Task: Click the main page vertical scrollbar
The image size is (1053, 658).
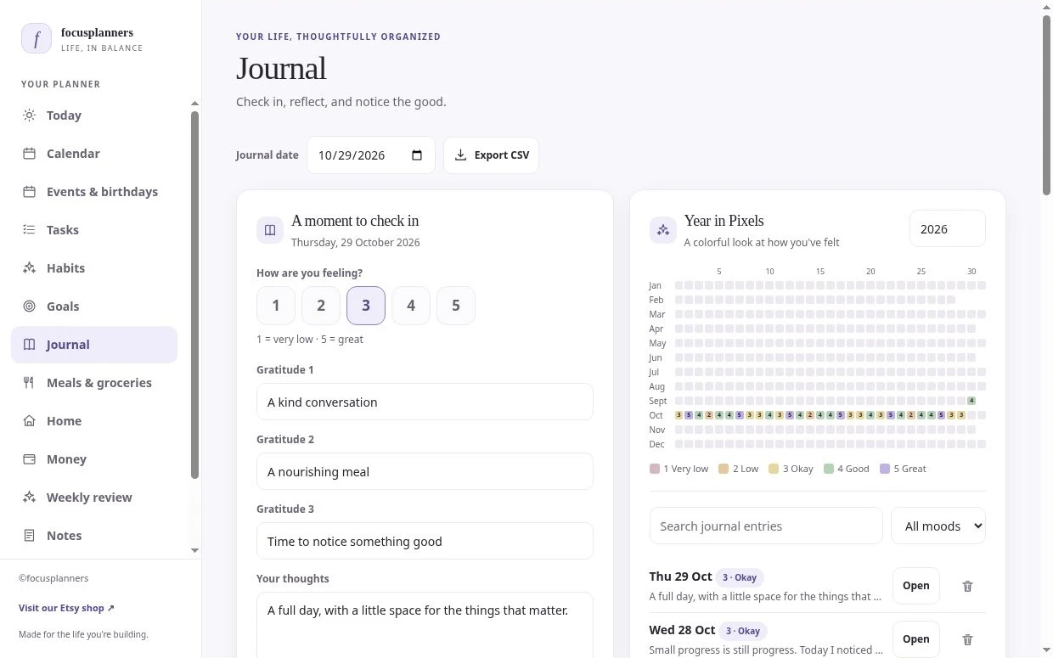Action: coord(1046,106)
